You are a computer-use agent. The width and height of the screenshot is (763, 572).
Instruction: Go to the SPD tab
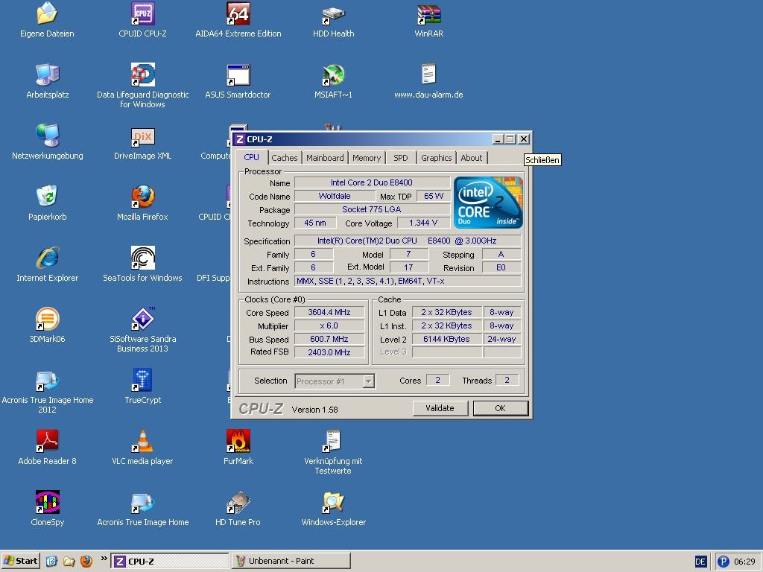(400, 158)
